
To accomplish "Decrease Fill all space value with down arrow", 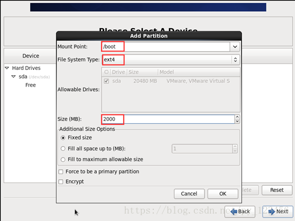I will (x=235, y=151).
